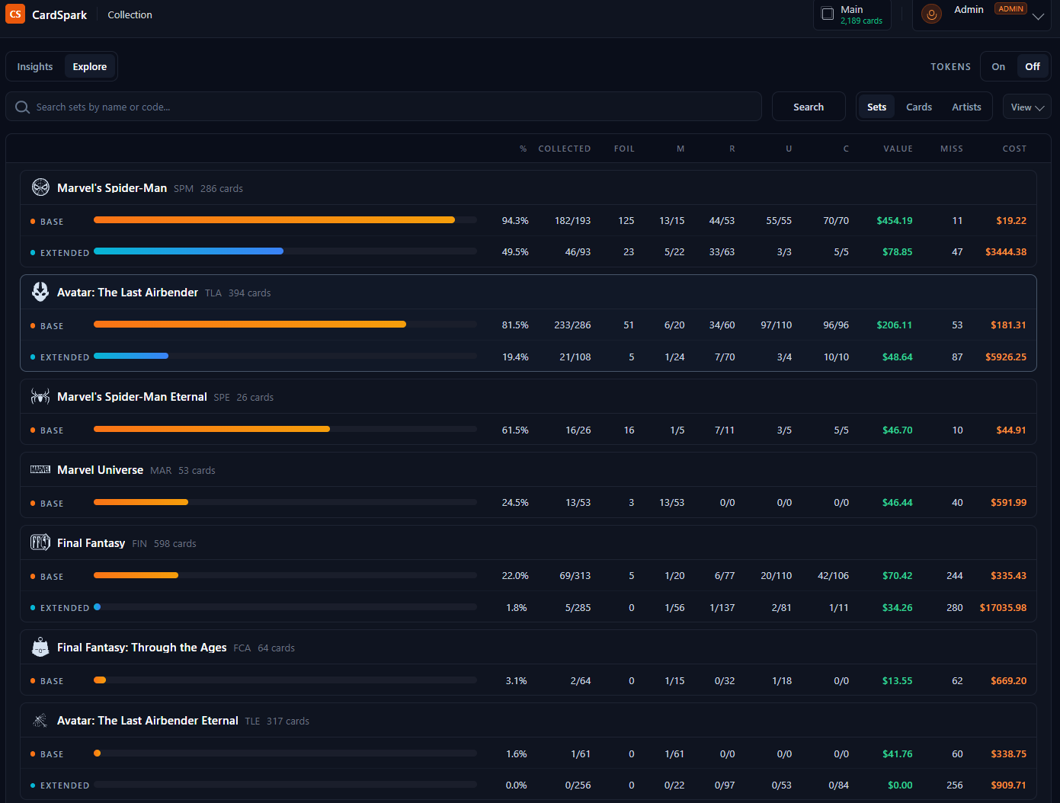Sort by the FOIL column header
This screenshot has width=1060, height=803.
pos(624,149)
